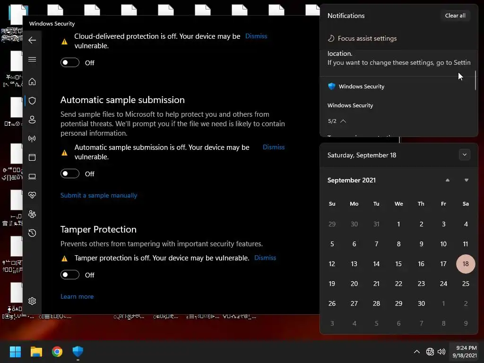This screenshot has width=484, height=363.
Task: Select September 30 in calendar
Action: tap(421, 303)
